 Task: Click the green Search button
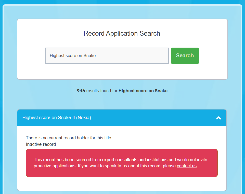pos(185,56)
